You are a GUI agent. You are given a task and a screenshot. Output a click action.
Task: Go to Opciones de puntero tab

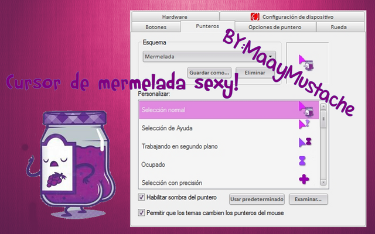click(x=275, y=27)
